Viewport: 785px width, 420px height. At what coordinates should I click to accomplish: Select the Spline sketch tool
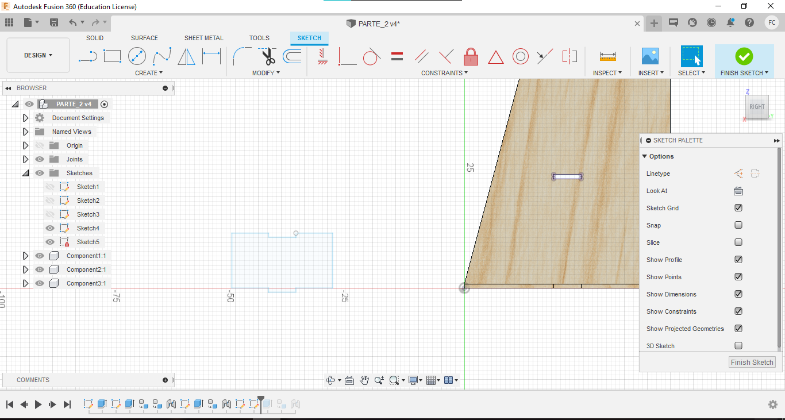click(161, 56)
